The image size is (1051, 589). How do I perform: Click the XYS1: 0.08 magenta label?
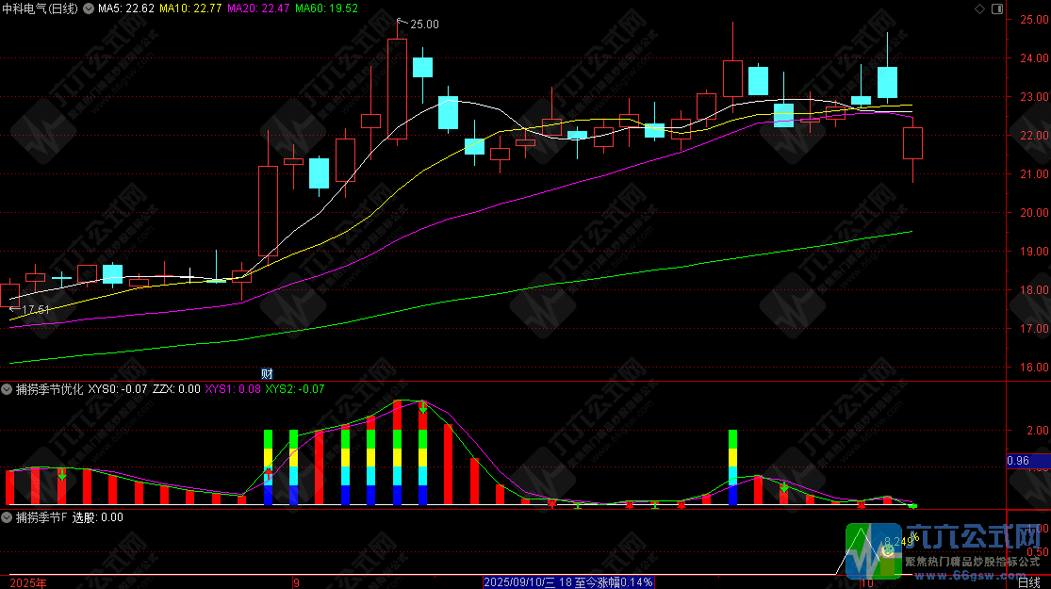pos(233,388)
